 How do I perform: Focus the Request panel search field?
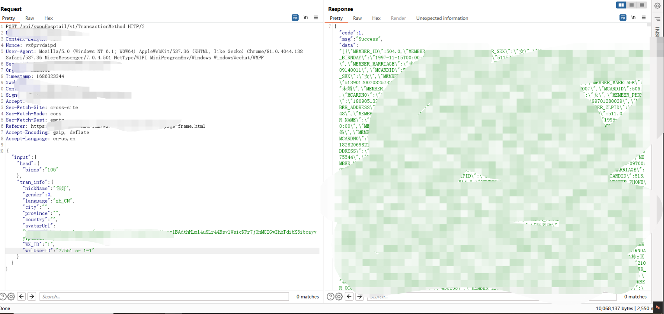point(164,297)
